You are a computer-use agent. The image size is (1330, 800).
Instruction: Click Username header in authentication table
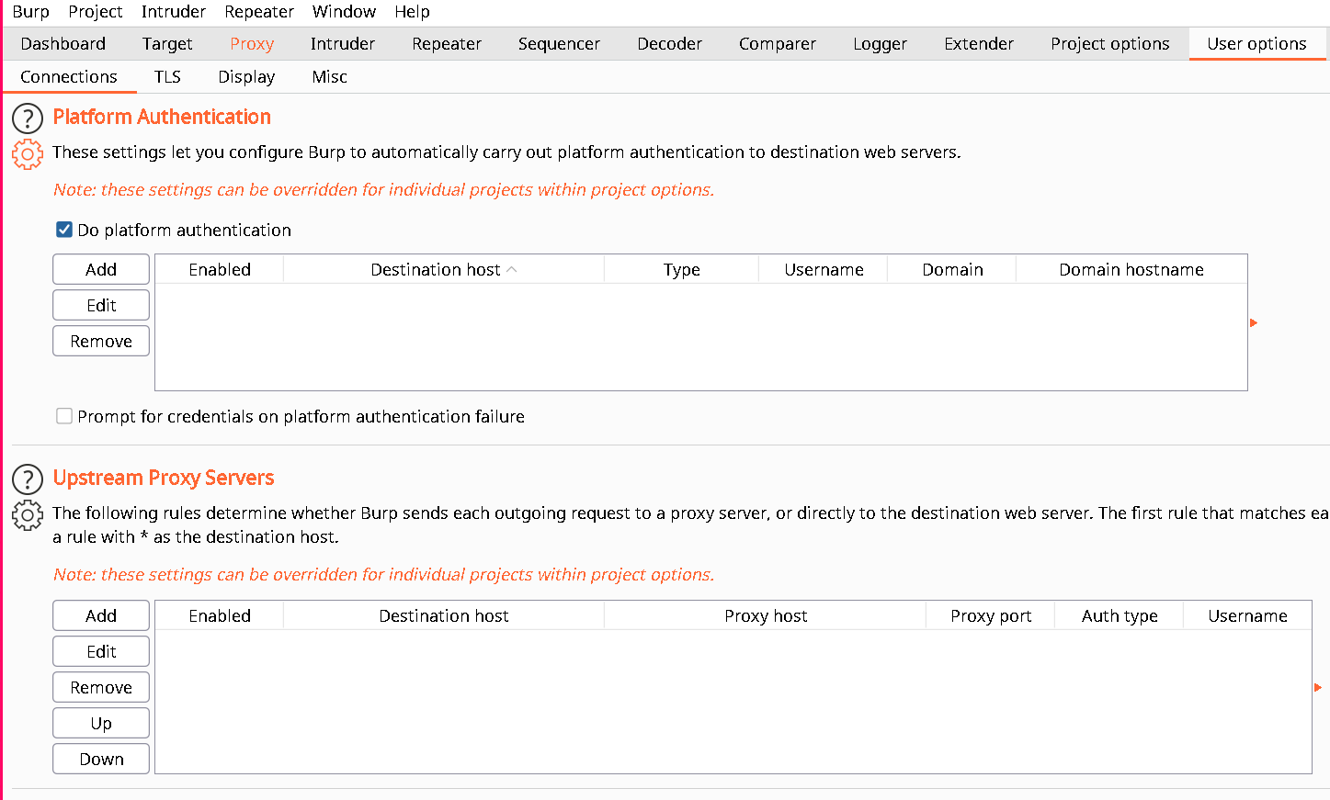[x=824, y=269]
